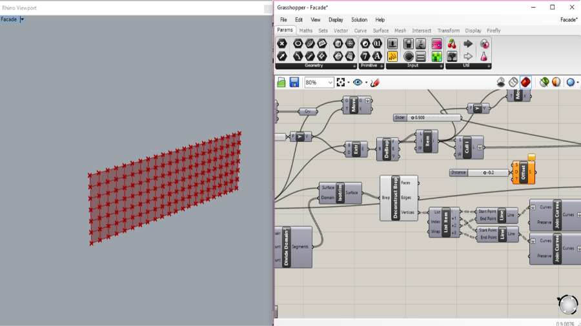Click the Distance slider set to -0.2
This screenshot has width=581, height=326.
pyautogui.click(x=480, y=172)
